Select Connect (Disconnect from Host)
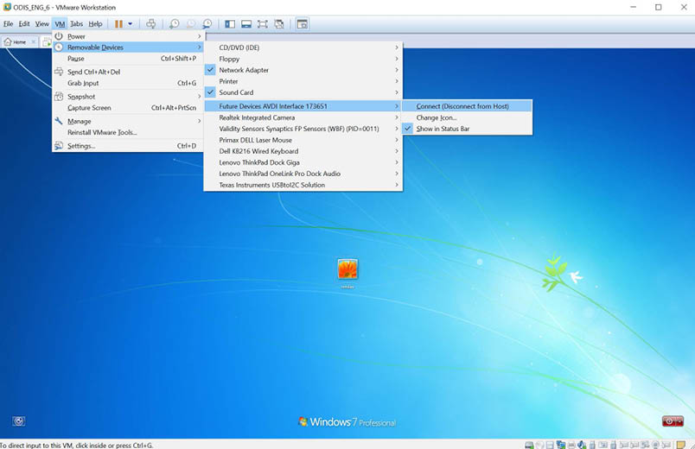This screenshot has height=449, width=695. tap(462, 106)
